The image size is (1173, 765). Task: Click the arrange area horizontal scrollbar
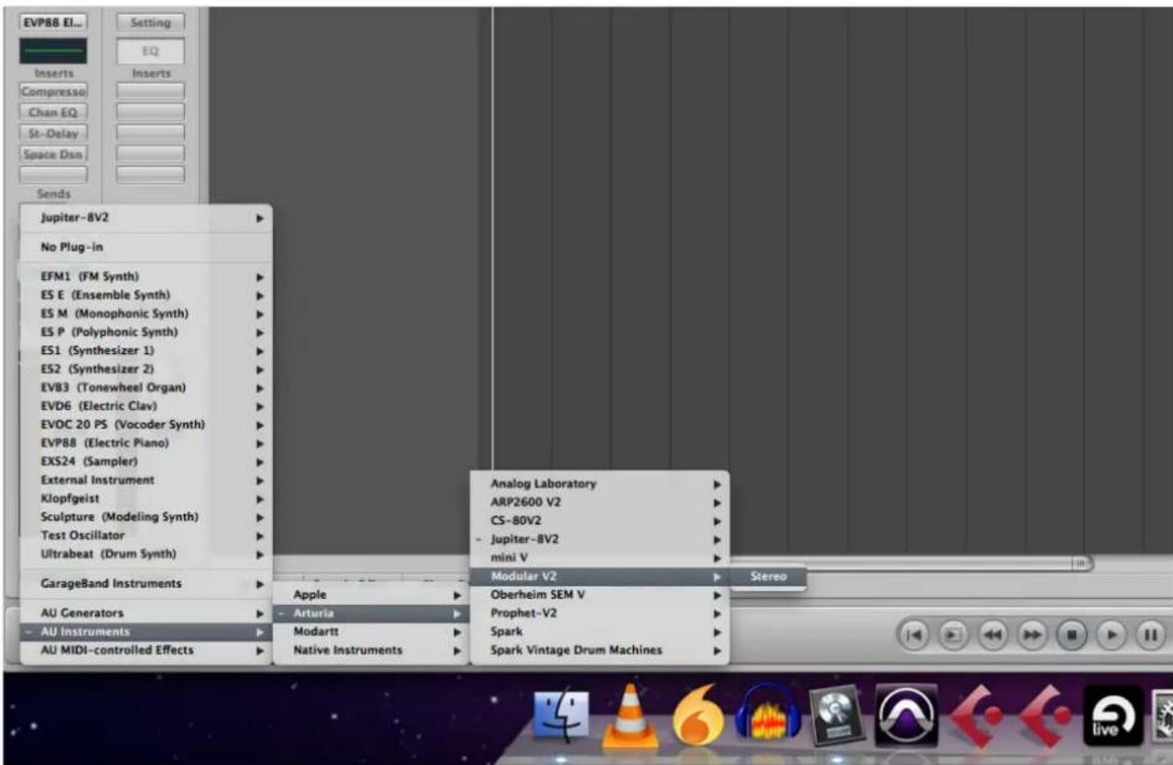[x=911, y=562]
